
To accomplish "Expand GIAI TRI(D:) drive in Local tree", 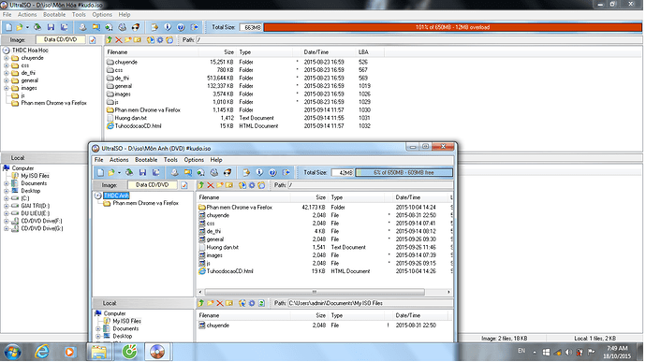I will (x=7, y=206).
